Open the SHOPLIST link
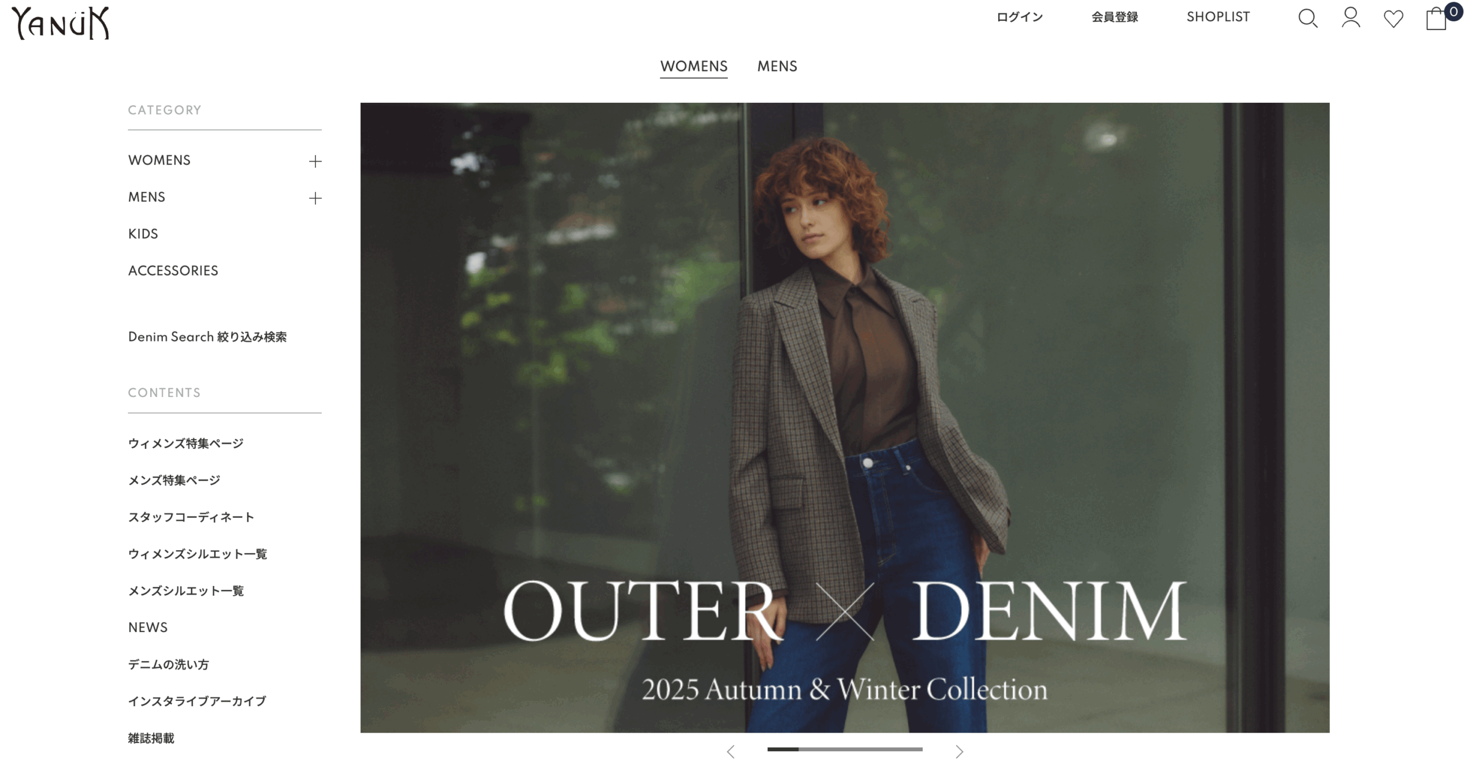1479x761 pixels. (x=1218, y=17)
